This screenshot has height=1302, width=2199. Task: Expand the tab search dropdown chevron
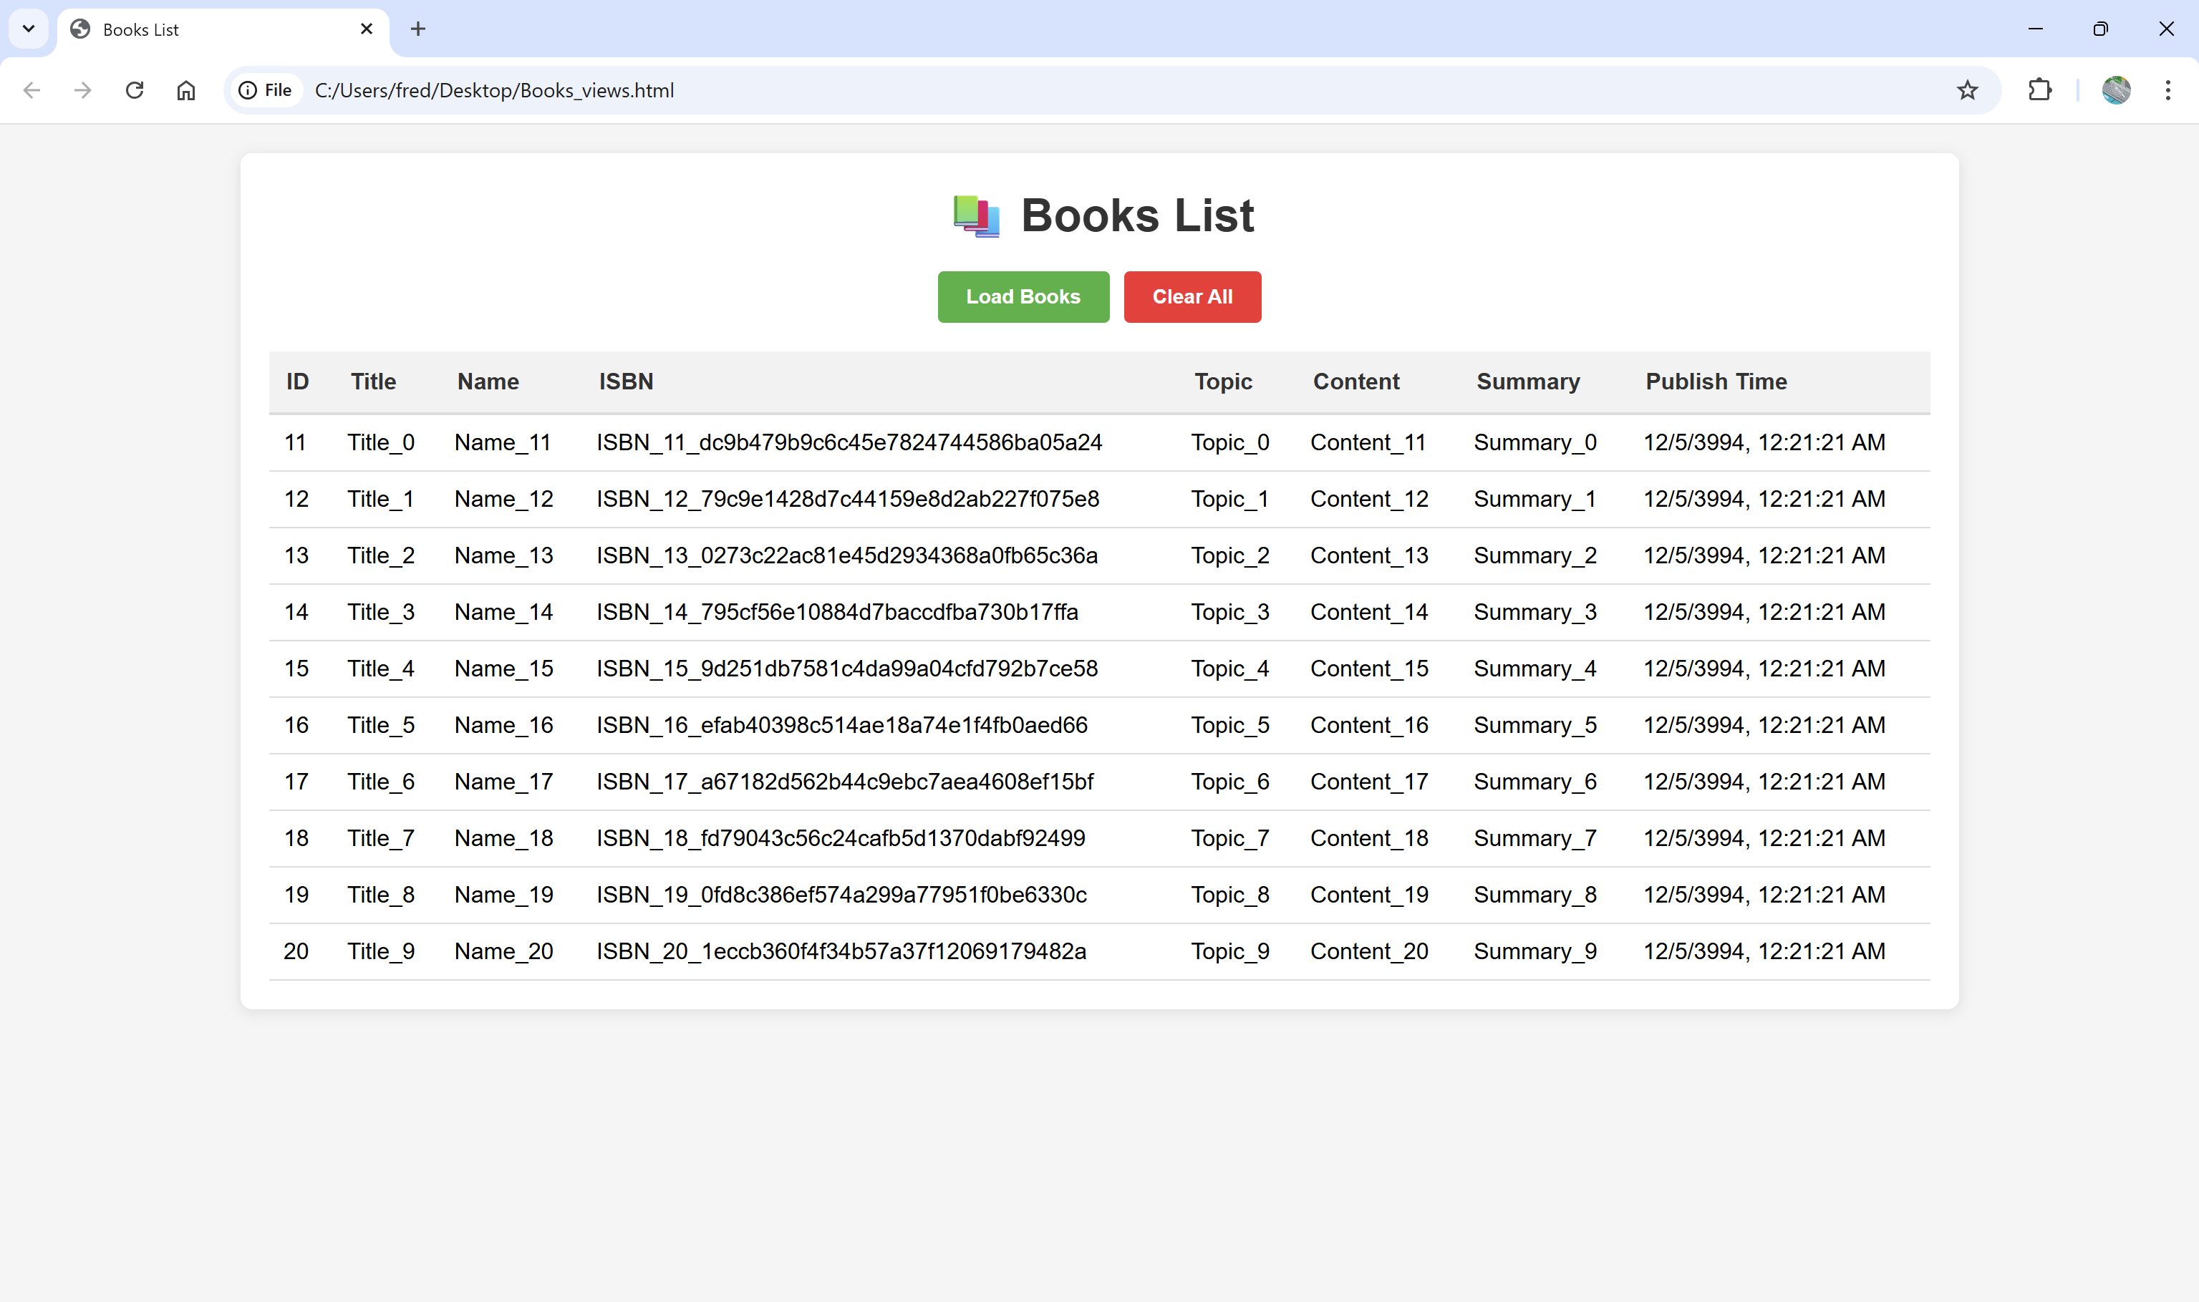[28, 29]
